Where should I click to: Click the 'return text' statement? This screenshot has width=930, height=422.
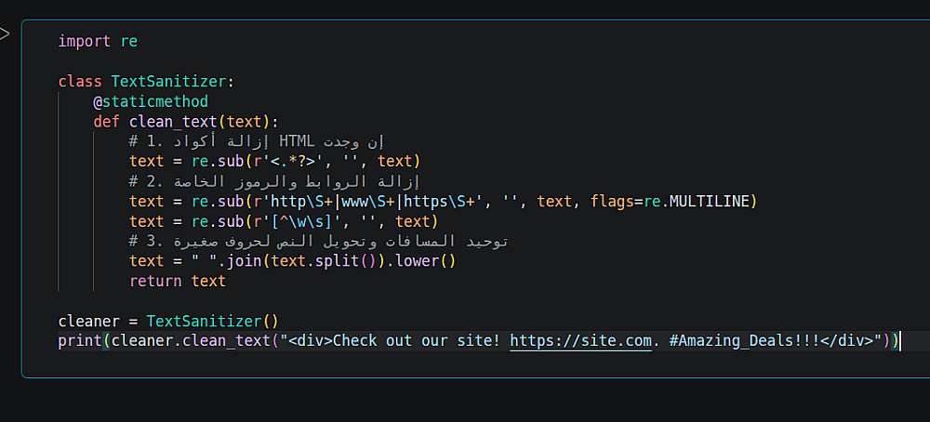178,281
